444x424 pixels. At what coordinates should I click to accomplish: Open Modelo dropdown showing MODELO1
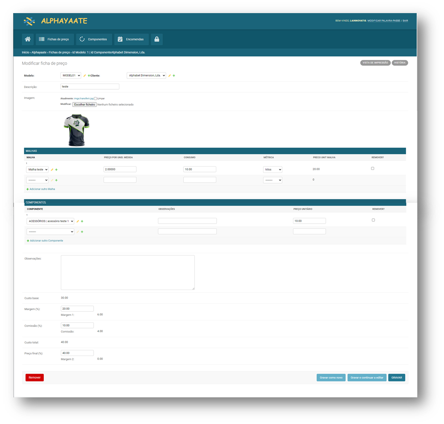pyautogui.click(x=71, y=75)
